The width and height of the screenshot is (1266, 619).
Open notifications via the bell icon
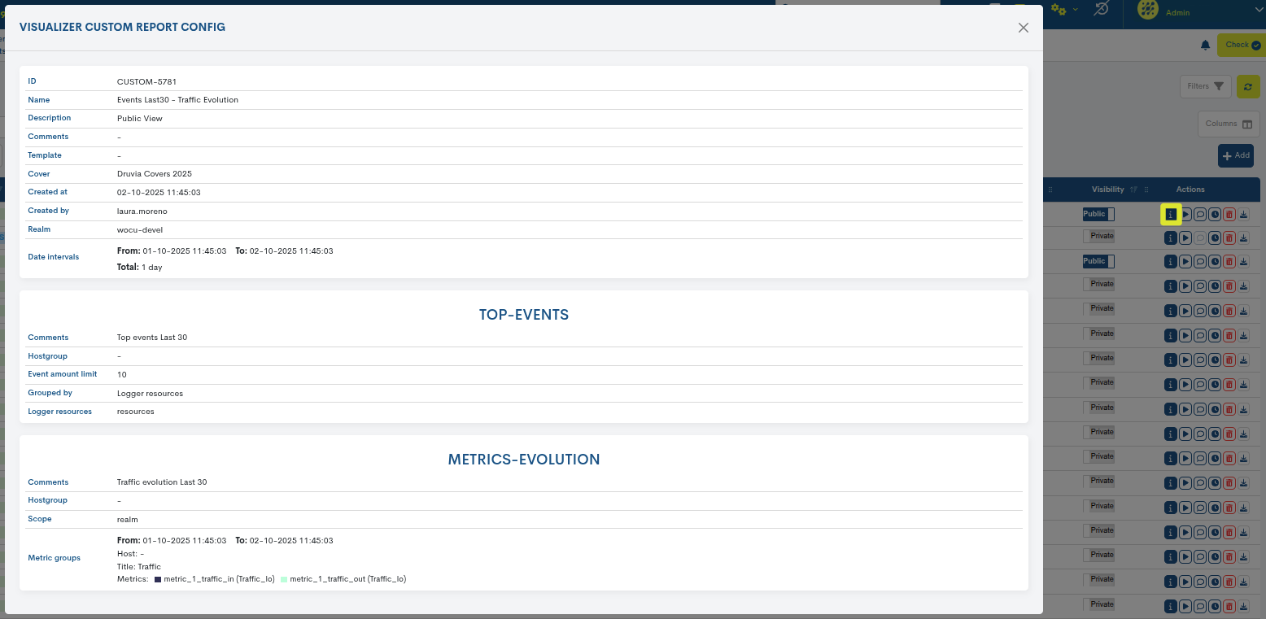point(1205,45)
